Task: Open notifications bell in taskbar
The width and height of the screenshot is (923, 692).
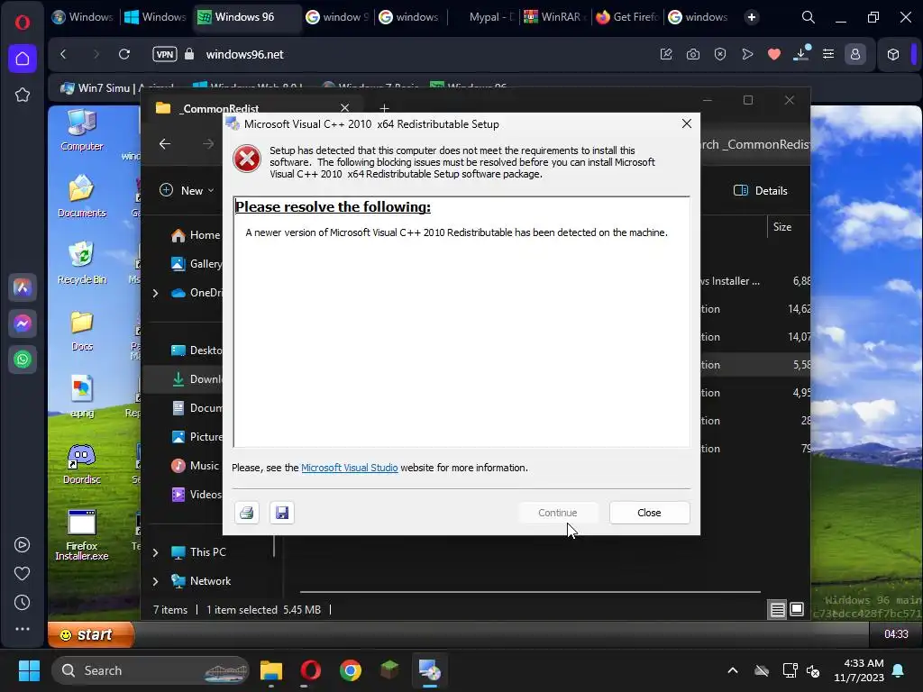Action: (899, 670)
